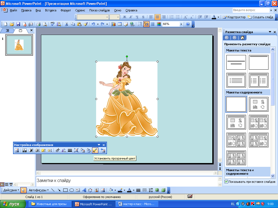Click Save icon in standard toolbar

tap(18, 24)
